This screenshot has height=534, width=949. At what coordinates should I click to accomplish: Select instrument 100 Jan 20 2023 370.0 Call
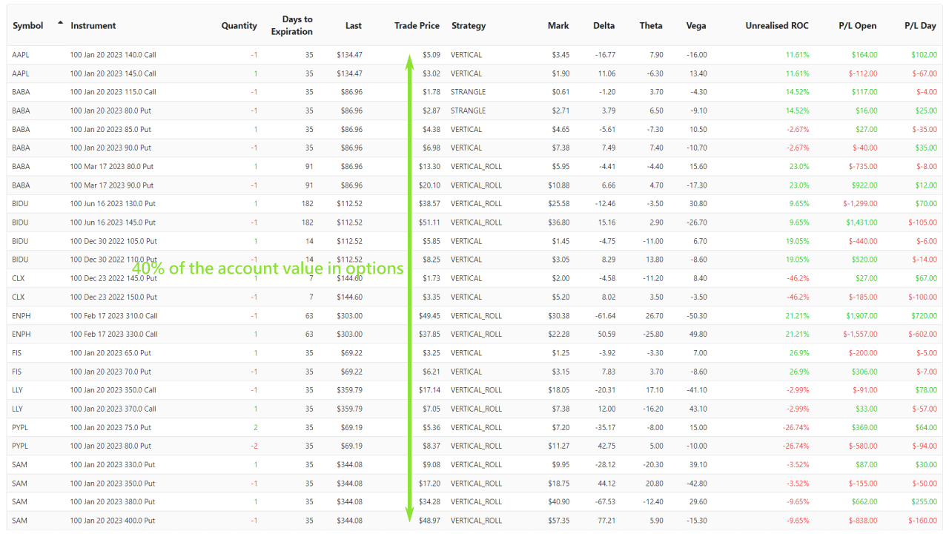113,409
